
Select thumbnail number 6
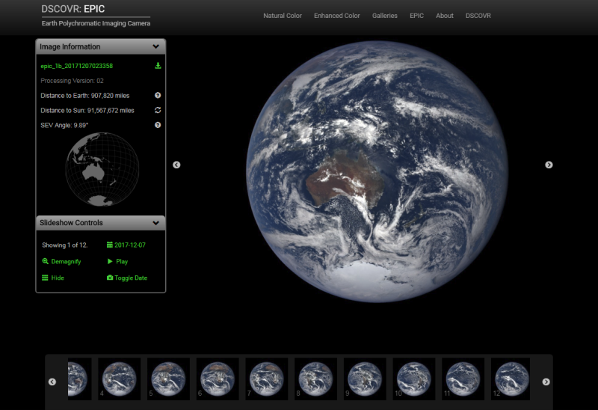tap(218, 379)
